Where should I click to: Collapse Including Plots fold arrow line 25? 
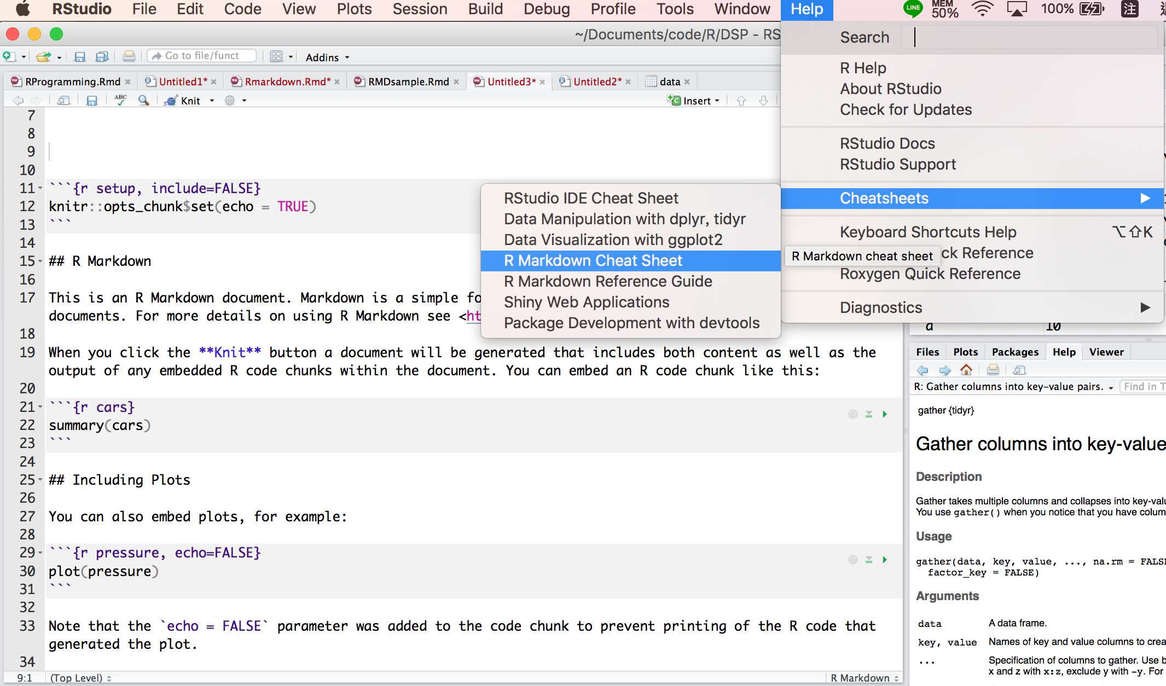[40, 480]
